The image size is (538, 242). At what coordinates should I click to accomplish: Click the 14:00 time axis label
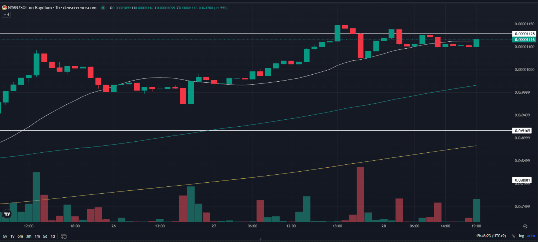pyautogui.click(x=445, y=226)
